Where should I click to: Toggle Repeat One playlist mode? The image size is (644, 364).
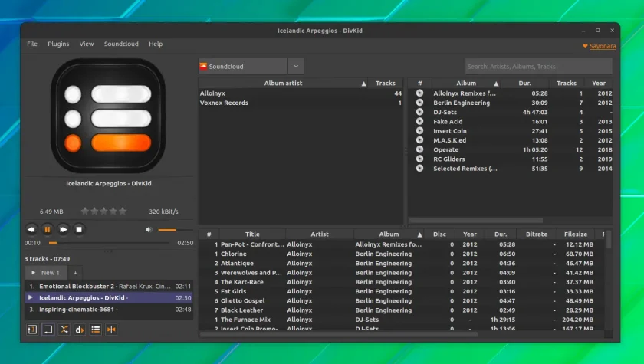click(x=32, y=329)
